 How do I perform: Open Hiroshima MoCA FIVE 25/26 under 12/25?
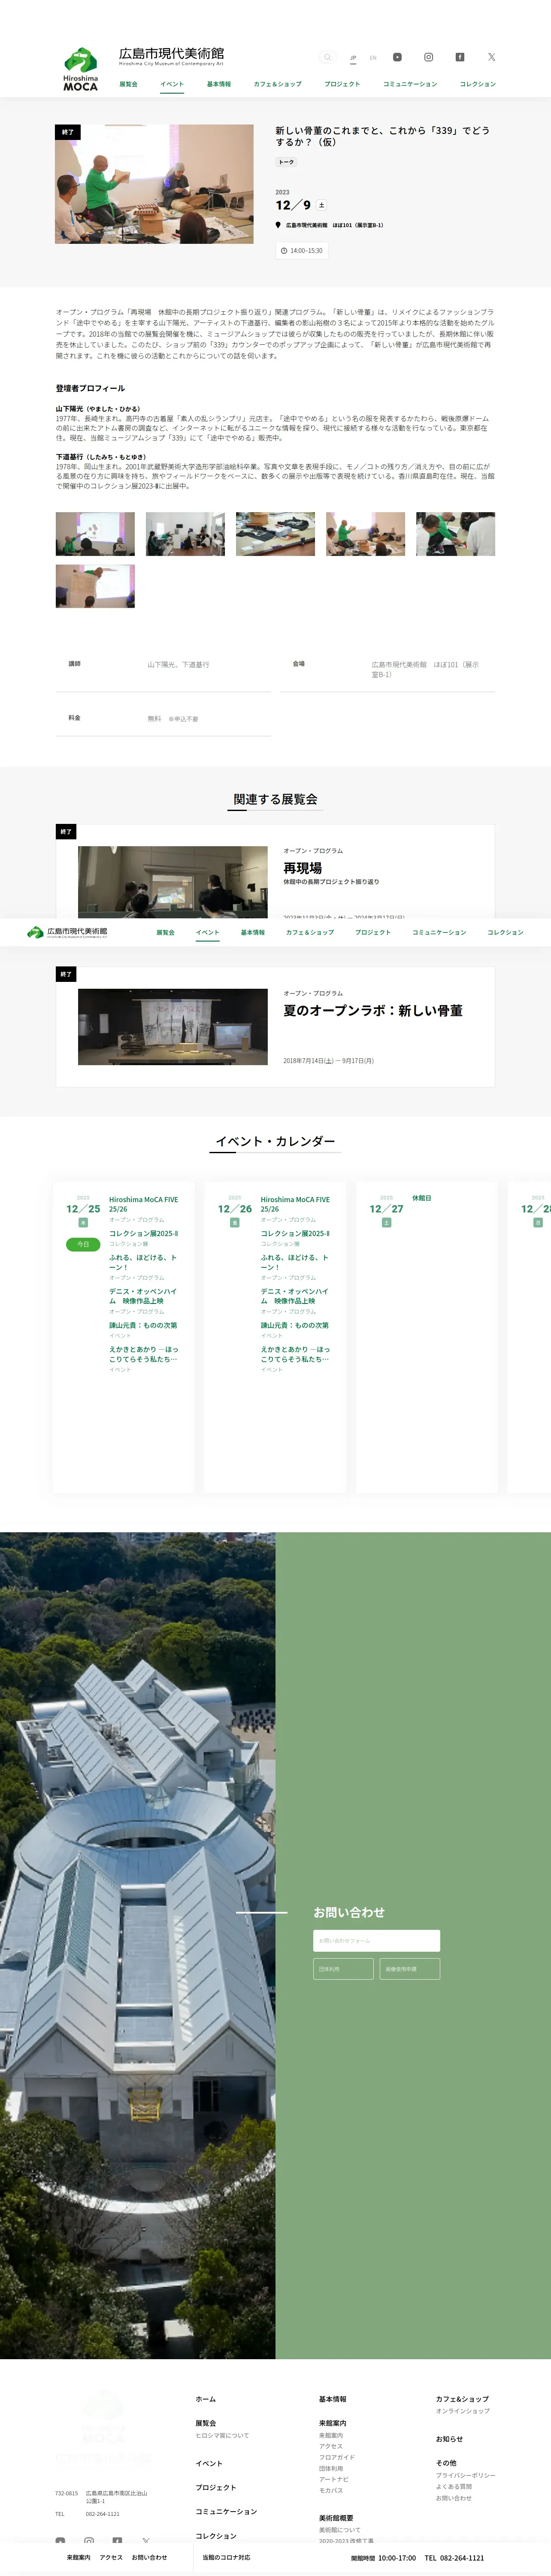(x=144, y=1204)
